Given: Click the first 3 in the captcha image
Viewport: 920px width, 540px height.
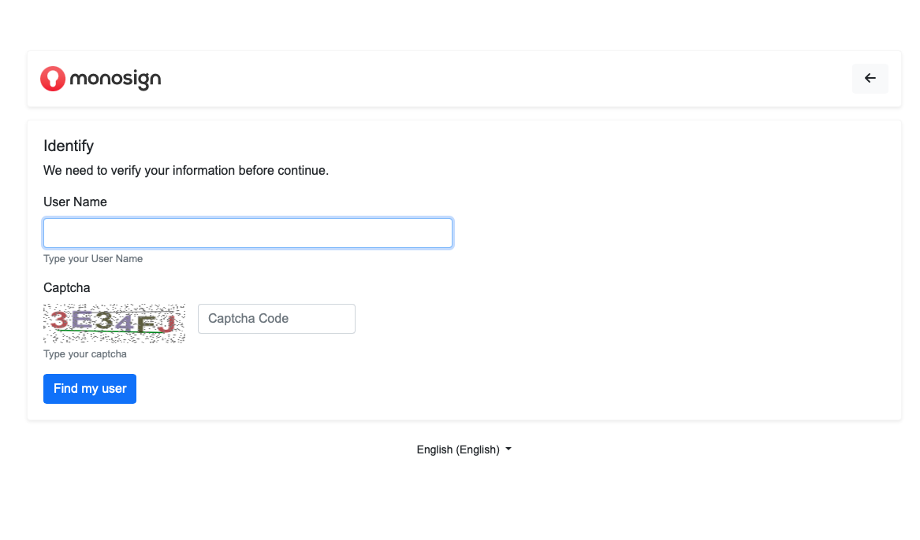Looking at the screenshot, I should [x=59, y=319].
